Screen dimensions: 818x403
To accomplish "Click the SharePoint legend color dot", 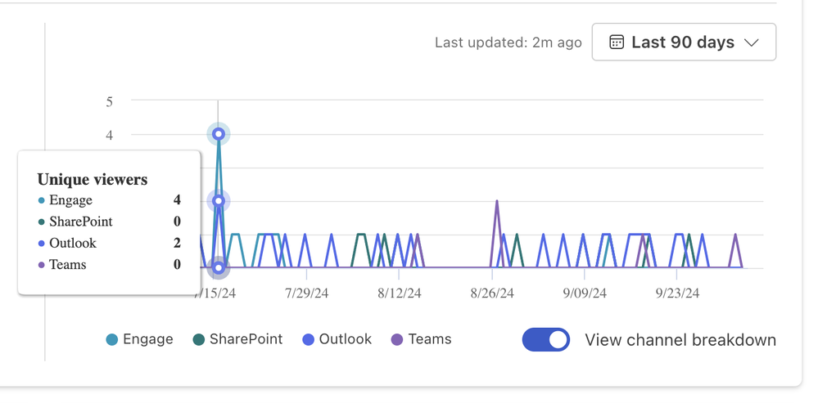I will coord(198,340).
